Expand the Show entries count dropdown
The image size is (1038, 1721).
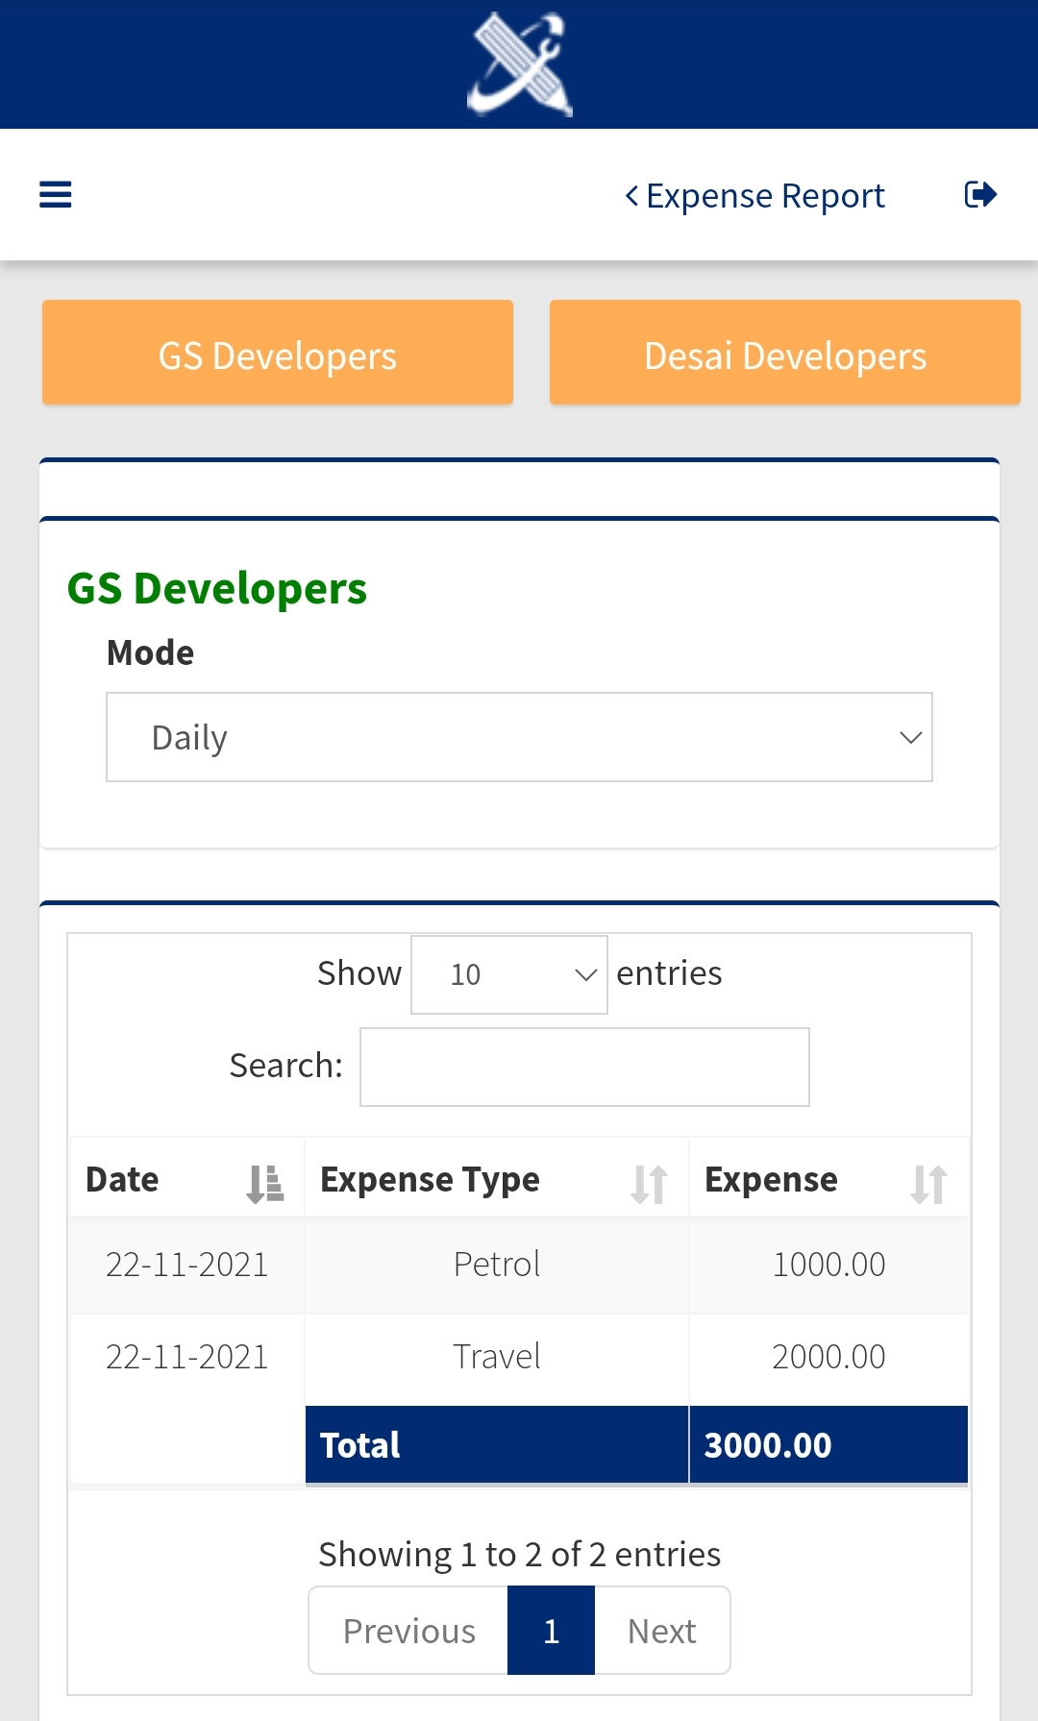pyautogui.click(x=508, y=974)
